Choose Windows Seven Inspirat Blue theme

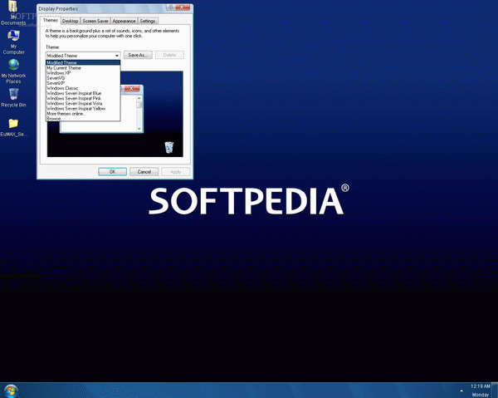coord(83,93)
